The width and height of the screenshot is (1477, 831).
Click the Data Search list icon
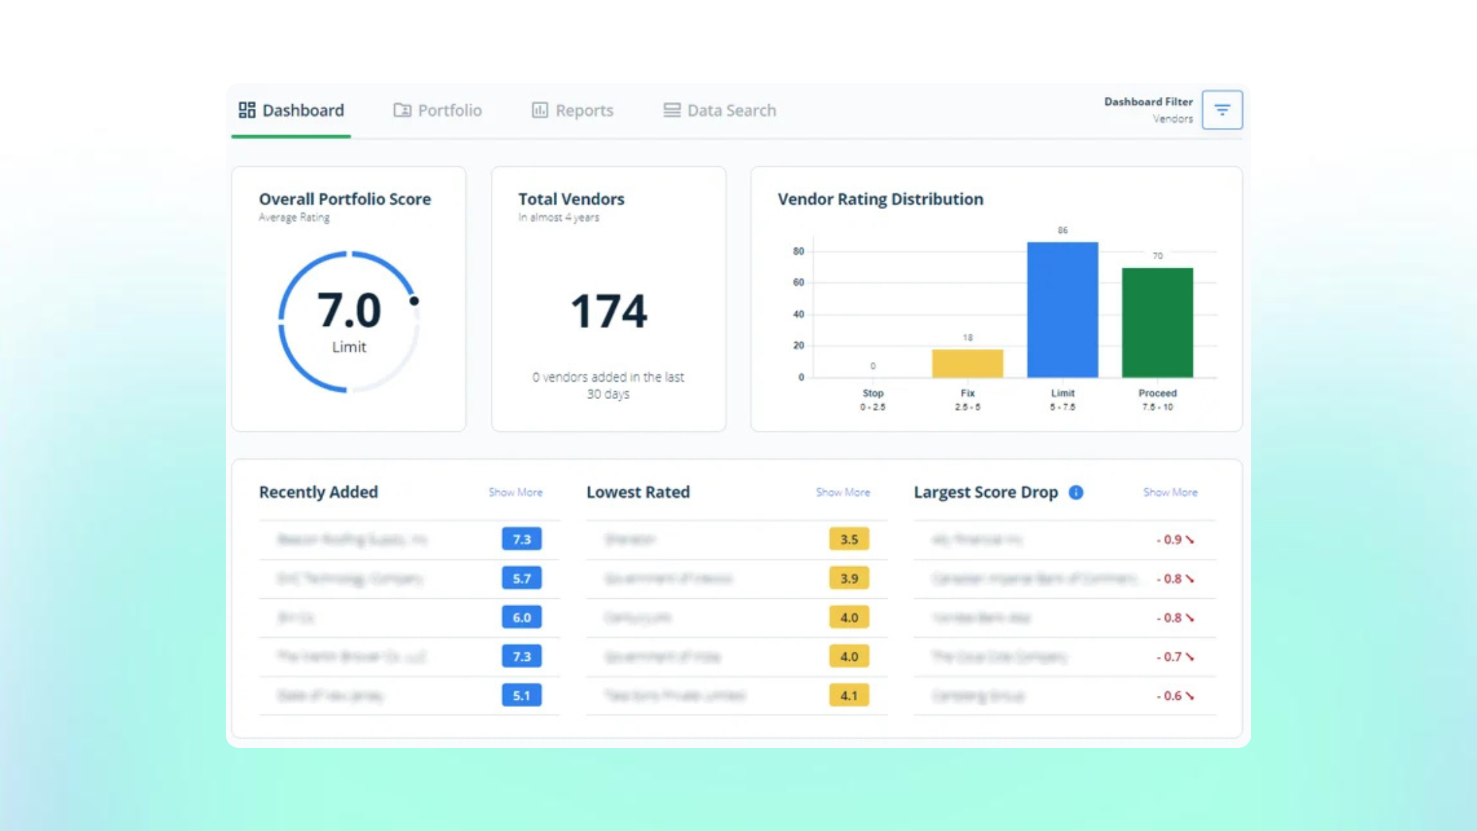[671, 110]
